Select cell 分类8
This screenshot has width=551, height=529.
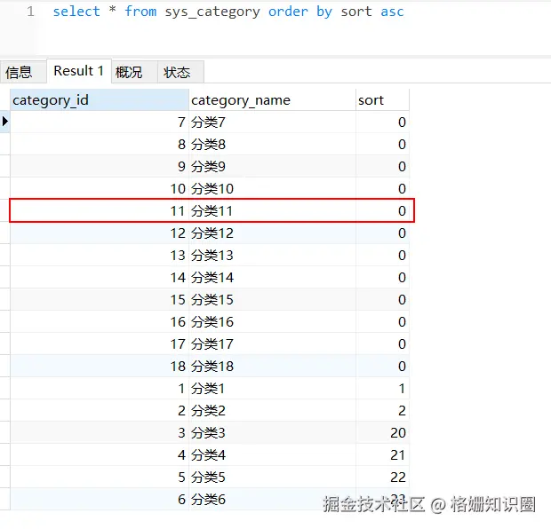pyautogui.click(x=272, y=145)
